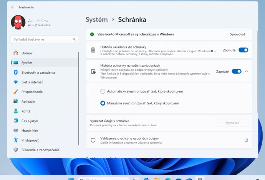Go to Sieť a internet settings
The width and height of the screenshot is (265, 180).
pyautogui.click(x=45, y=82)
